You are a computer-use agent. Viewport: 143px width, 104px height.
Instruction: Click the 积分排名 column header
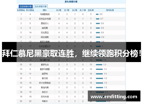point(30,10)
